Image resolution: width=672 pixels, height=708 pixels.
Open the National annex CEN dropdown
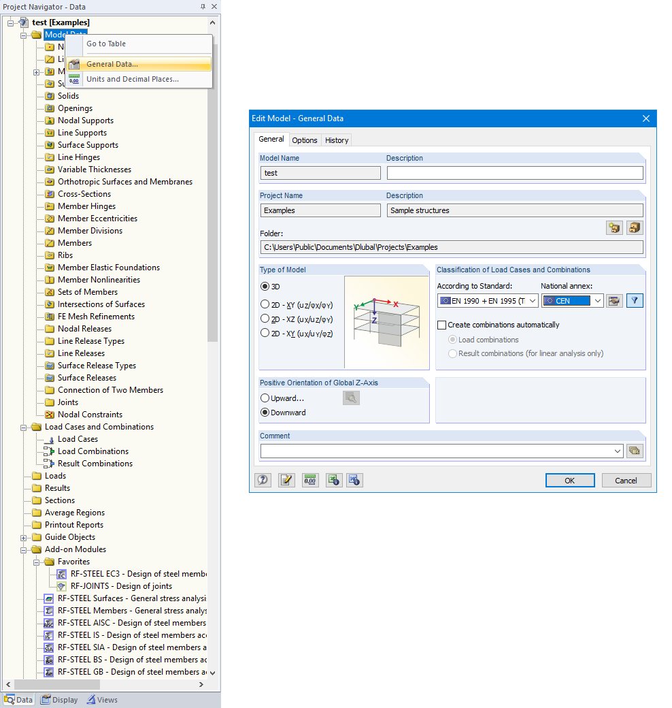(x=597, y=300)
